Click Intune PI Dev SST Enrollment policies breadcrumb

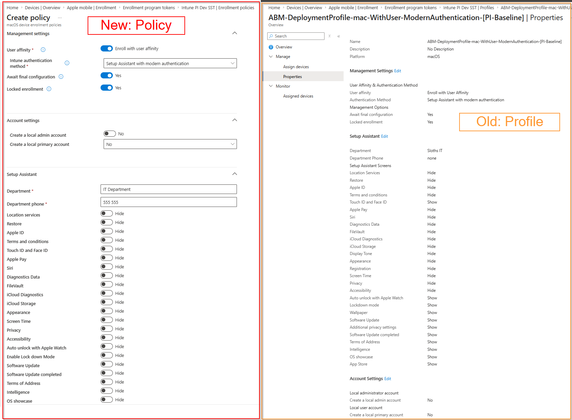click(218, 7)
